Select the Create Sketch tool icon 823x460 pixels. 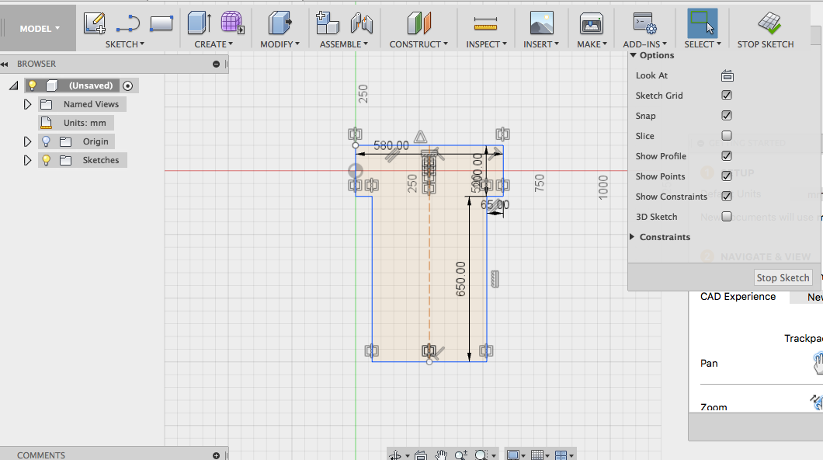pos(95,23)
